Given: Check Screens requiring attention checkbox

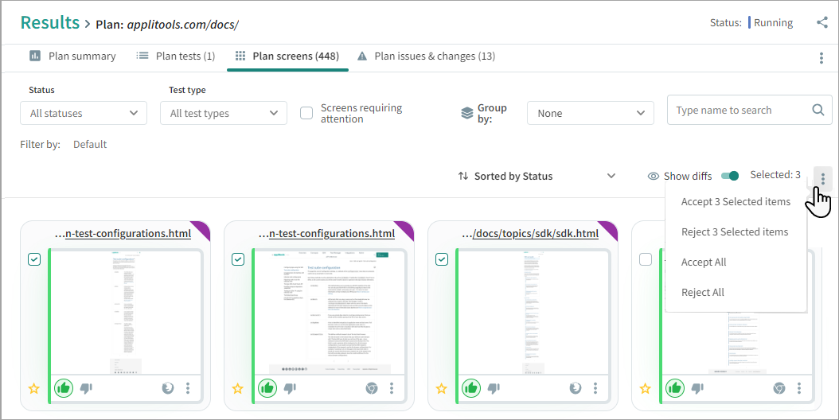Looking at the screenshot, I should (x=306, y=113).
